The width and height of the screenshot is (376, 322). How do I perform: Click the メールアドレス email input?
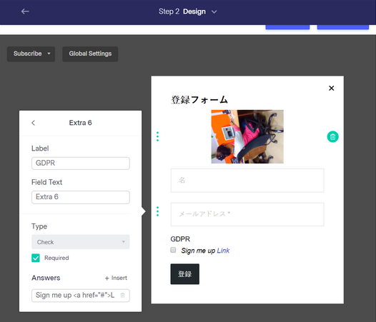[247, 214]
